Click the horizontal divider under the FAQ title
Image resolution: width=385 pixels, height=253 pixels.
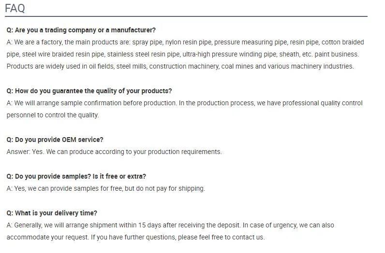click(186, 16)
